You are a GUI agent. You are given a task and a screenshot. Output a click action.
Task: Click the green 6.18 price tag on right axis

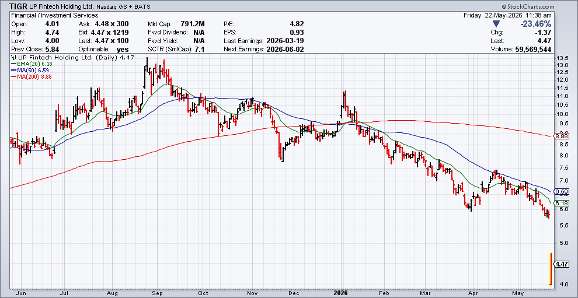coord(562,204)
